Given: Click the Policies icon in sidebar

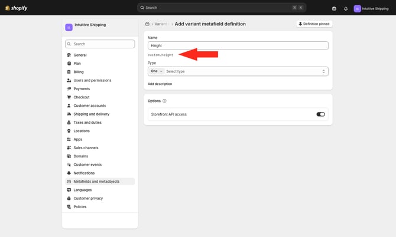Looking at the screenshot, I should (69, 207).
